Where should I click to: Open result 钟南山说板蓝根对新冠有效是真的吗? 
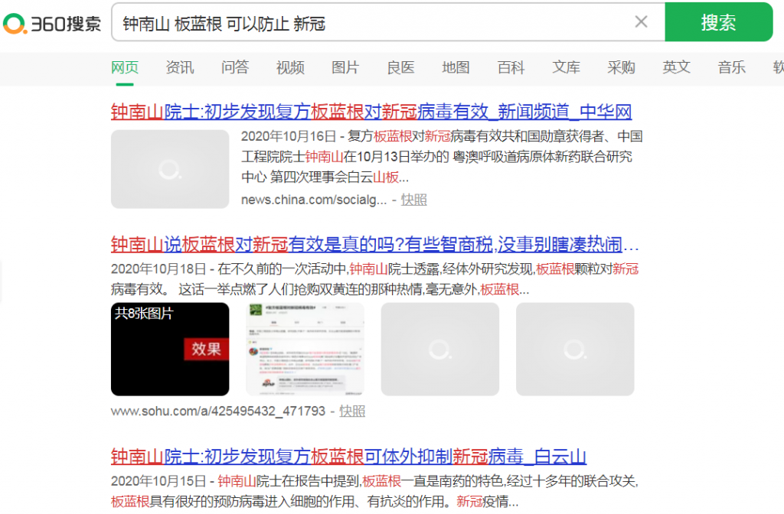click(x=375, y=244)
